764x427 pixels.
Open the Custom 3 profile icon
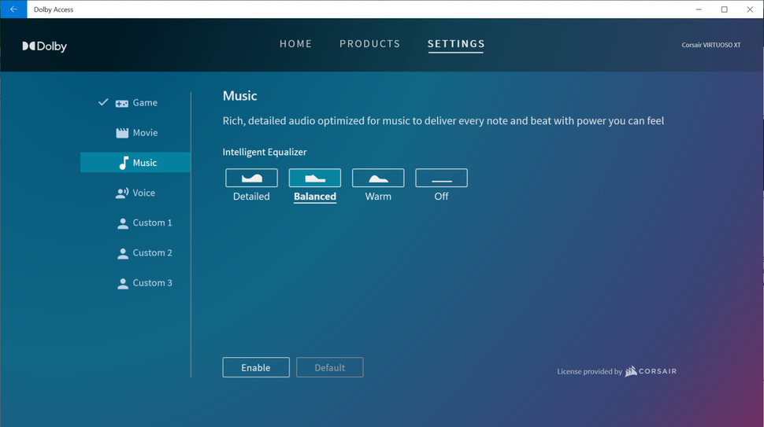tap(123, 283)
